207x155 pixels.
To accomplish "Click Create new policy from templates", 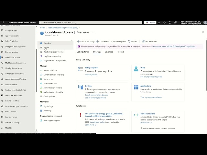I will [x=111, y=41].
